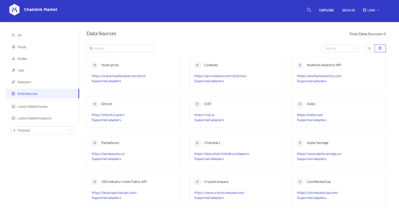Focus the Data Sources search field

coord(120,48)
